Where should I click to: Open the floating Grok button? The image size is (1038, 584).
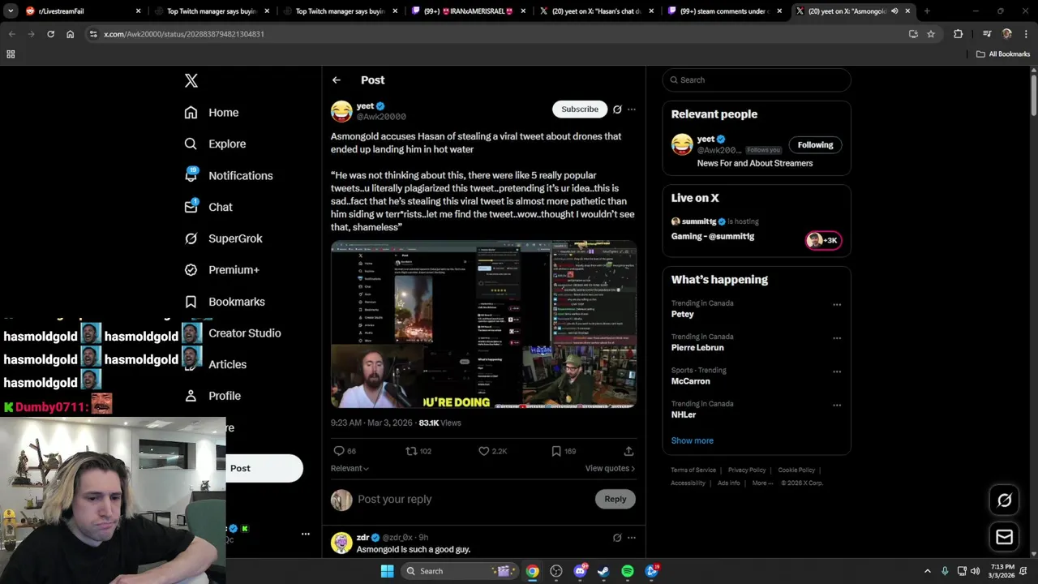[x=1004, y=500]
